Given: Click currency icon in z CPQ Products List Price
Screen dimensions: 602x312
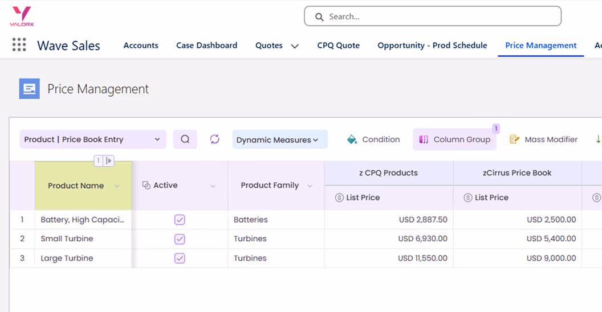Looking at the screenshot, I should pyautogui.click(x=339, y=198).
